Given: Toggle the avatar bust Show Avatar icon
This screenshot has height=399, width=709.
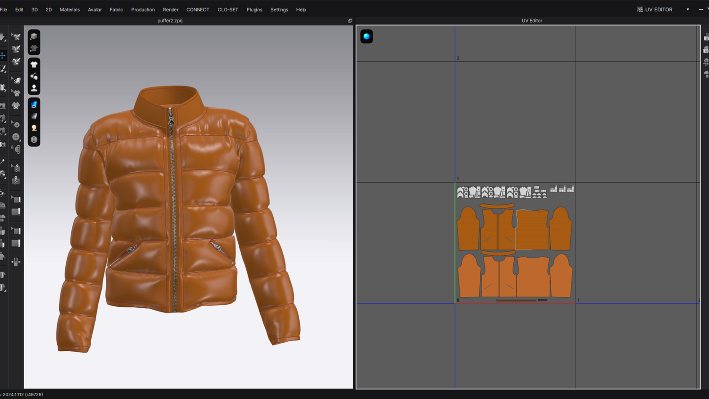Looking at the screenshot, I should tap(34, 88).
